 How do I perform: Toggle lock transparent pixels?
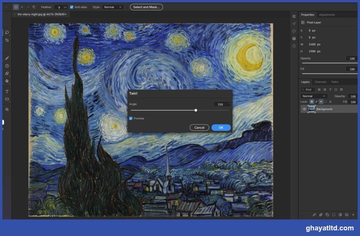[x=311, y=101]
